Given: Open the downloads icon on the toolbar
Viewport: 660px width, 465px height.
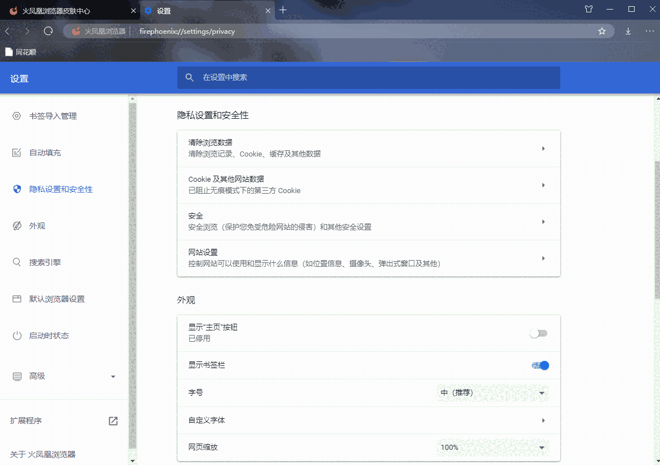Looking at the screenshot, I should [x=628, y=31].
